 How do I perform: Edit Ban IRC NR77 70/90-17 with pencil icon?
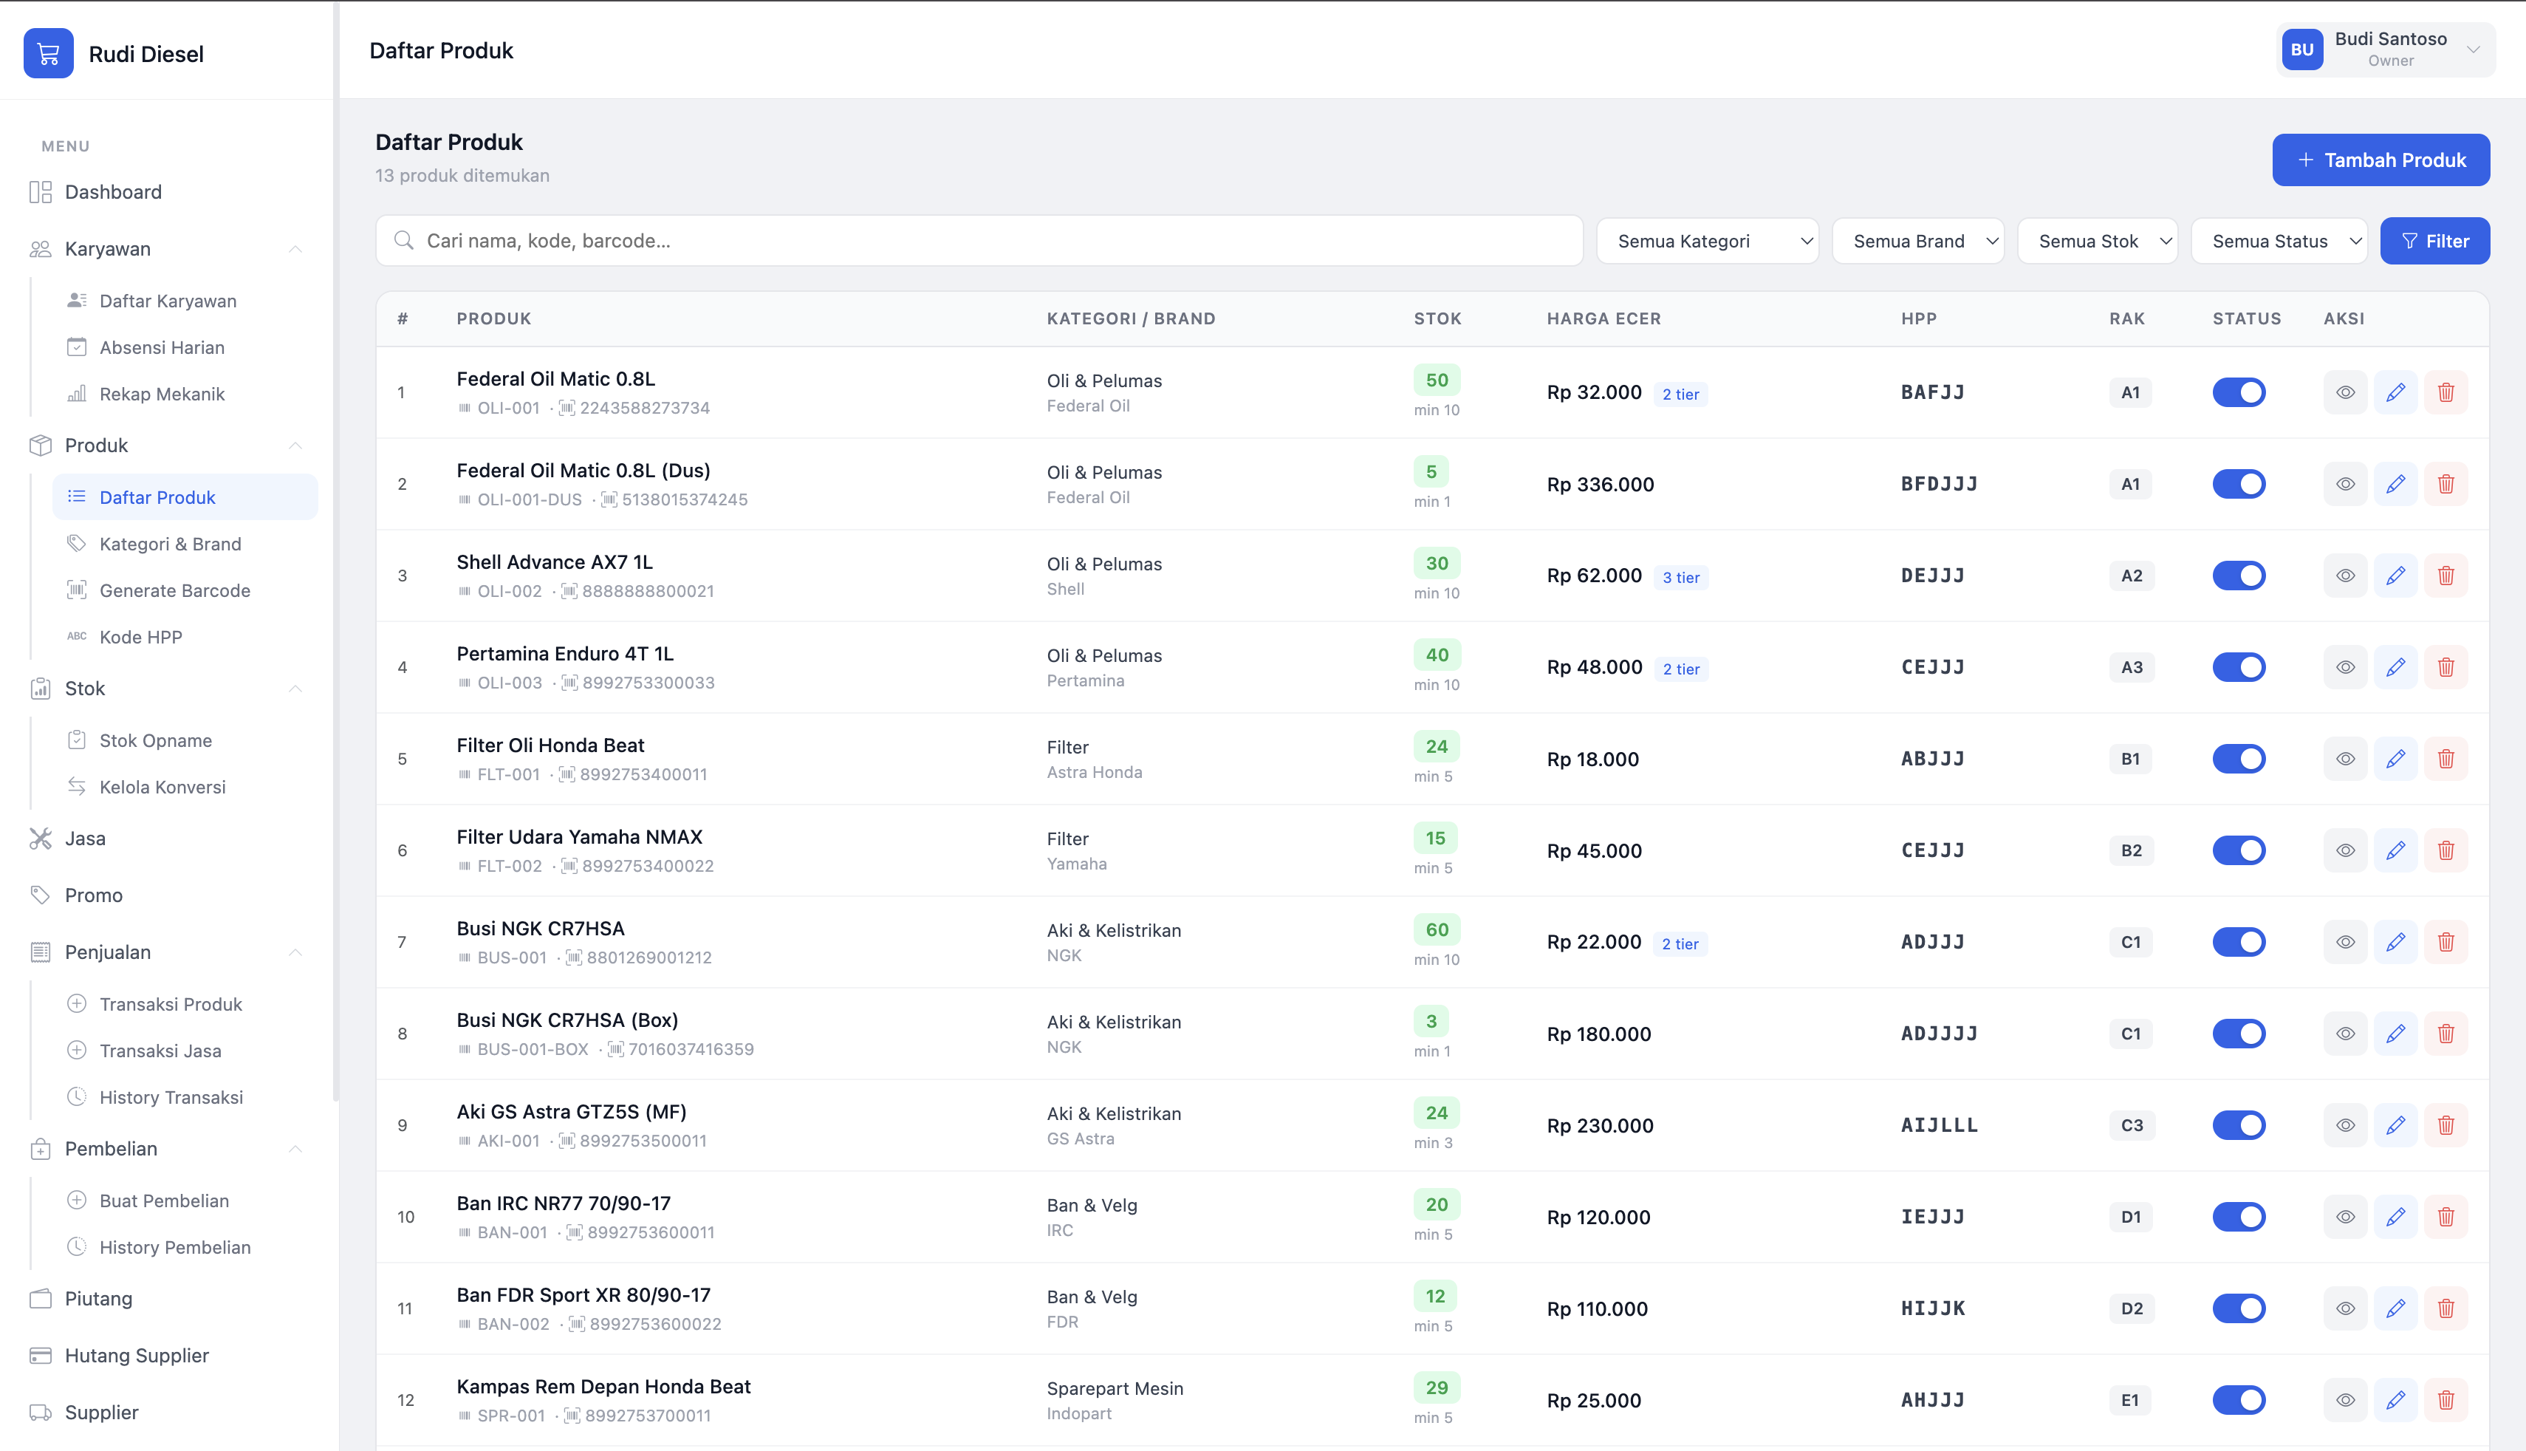click(2395, 1218)
